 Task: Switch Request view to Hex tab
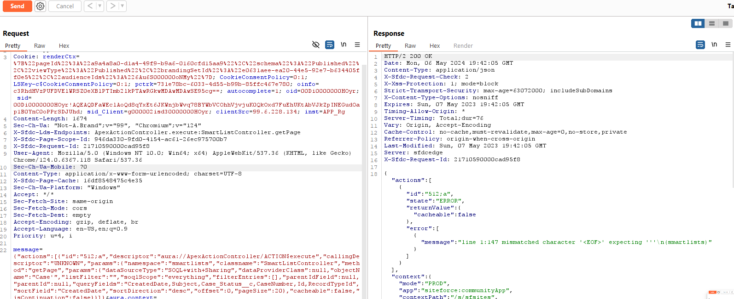coord(64,45)
